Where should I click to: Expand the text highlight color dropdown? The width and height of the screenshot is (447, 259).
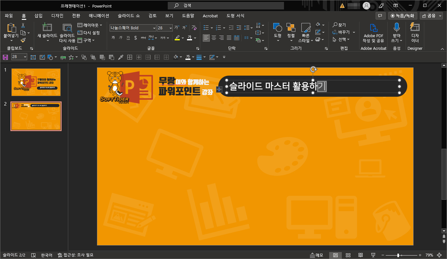[x=182, y=38]
